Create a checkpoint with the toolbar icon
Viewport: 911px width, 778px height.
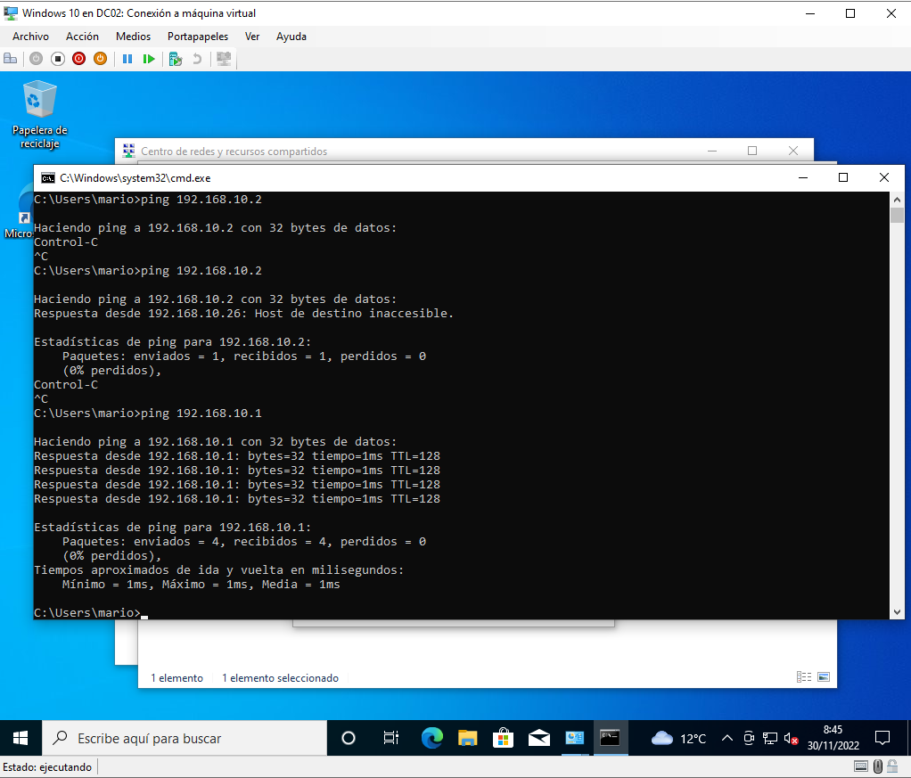click(176, 59)
